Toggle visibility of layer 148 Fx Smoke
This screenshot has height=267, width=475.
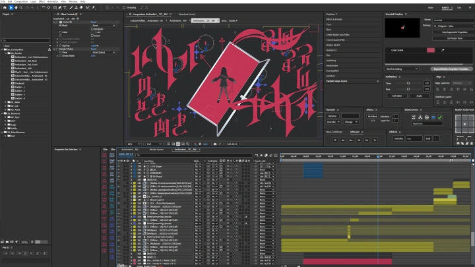(x=119, y=196)
